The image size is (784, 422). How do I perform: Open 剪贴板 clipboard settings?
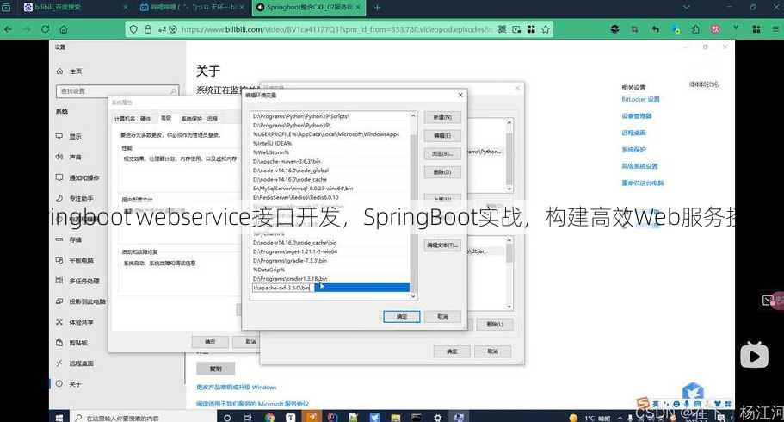pos(72,343)
